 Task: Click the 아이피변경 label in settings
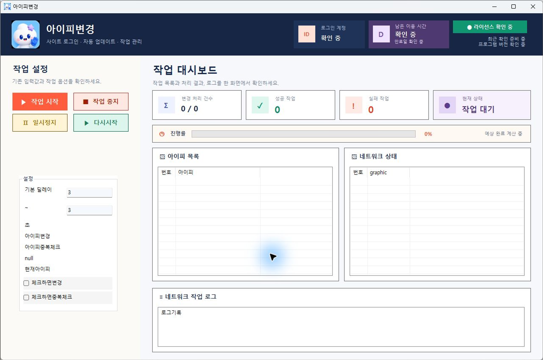pos(37,236)
